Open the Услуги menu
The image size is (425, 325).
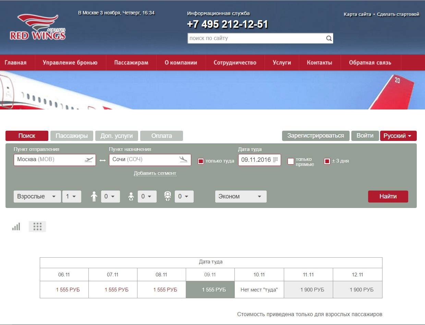pos(282,63)
